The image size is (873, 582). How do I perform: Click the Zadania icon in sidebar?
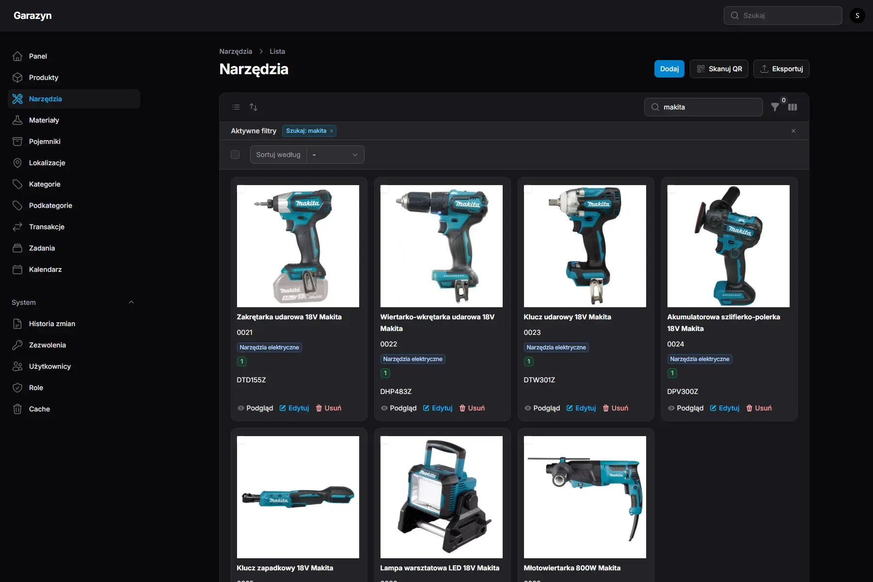pos(18,248)
